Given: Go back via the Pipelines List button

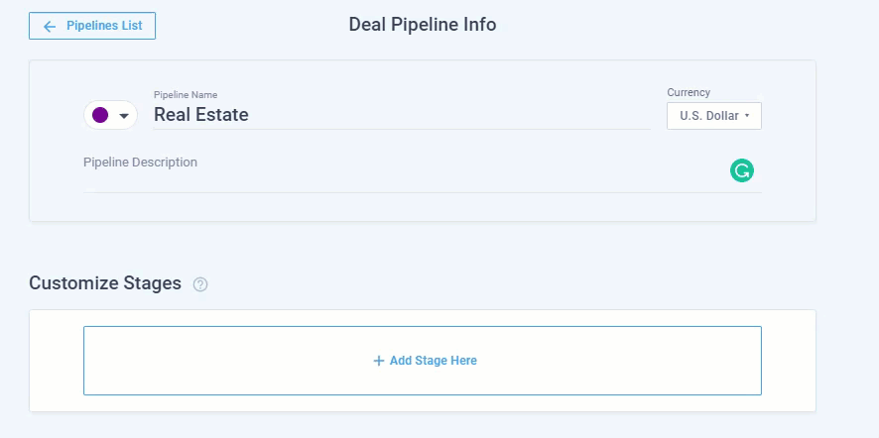Looking at the screenshot, I should (x=103, y=26).
